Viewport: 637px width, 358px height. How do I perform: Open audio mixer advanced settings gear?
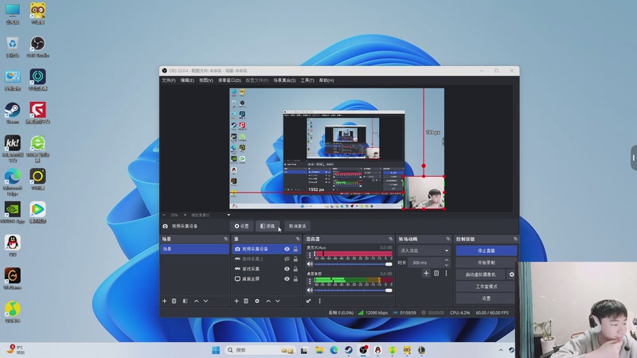coord(309,301)
